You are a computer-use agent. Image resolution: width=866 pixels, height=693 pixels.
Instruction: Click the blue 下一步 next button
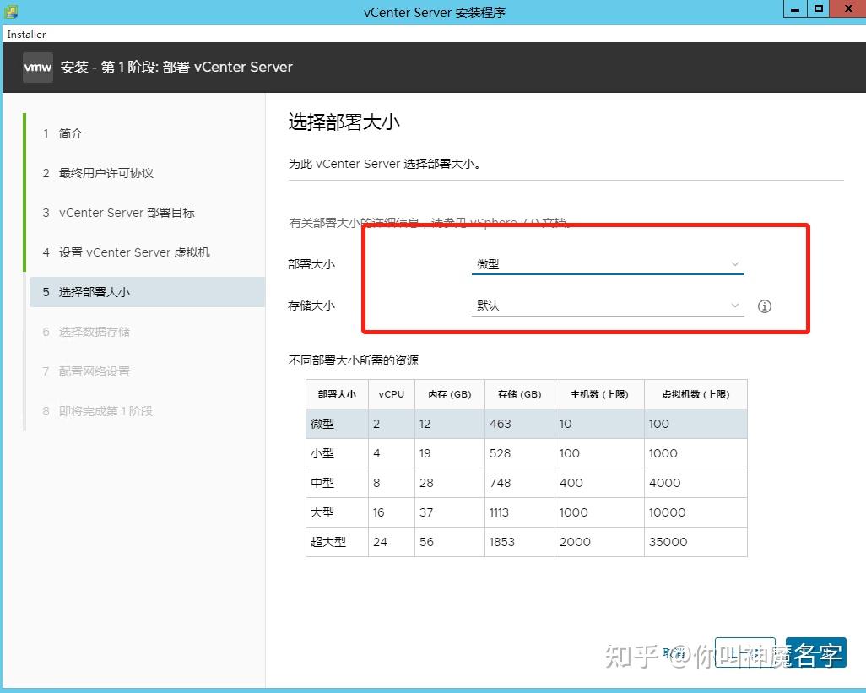[x=815, y=652]
